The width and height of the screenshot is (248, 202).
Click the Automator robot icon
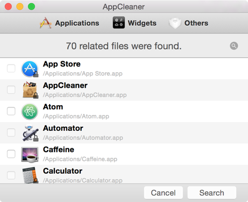click(30, 133)
